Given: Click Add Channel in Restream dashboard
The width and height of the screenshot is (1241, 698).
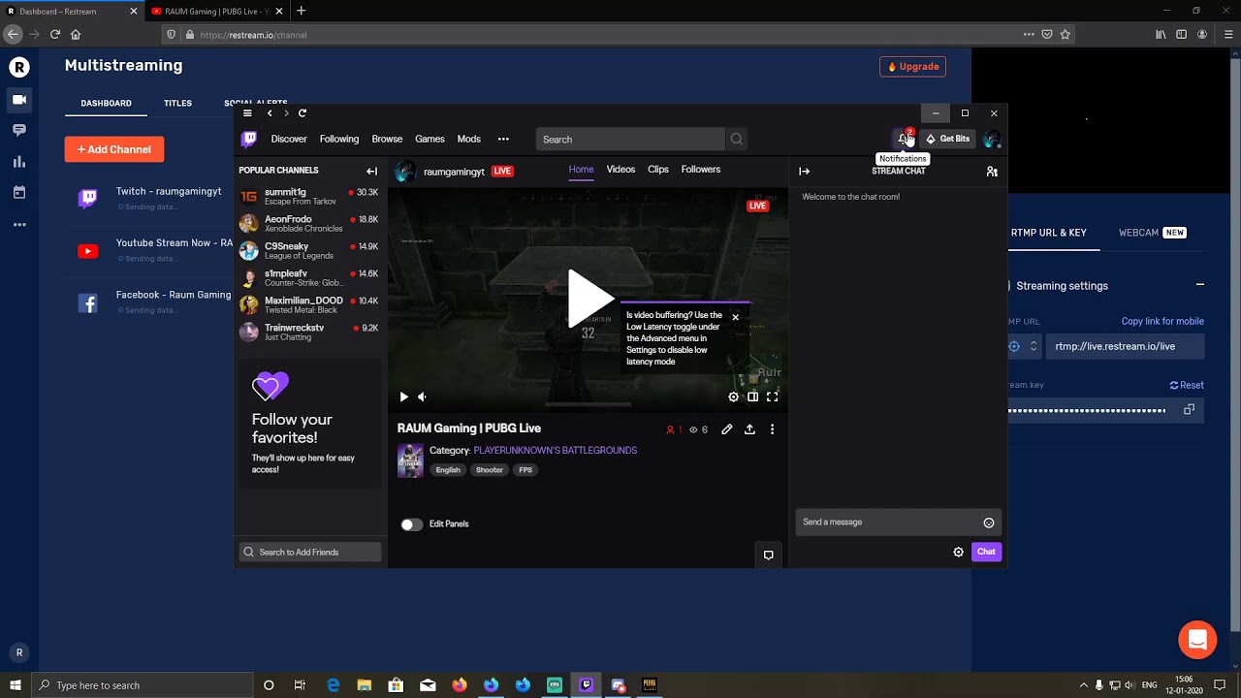Looking at the screenshot, I should tap(114, 149).
